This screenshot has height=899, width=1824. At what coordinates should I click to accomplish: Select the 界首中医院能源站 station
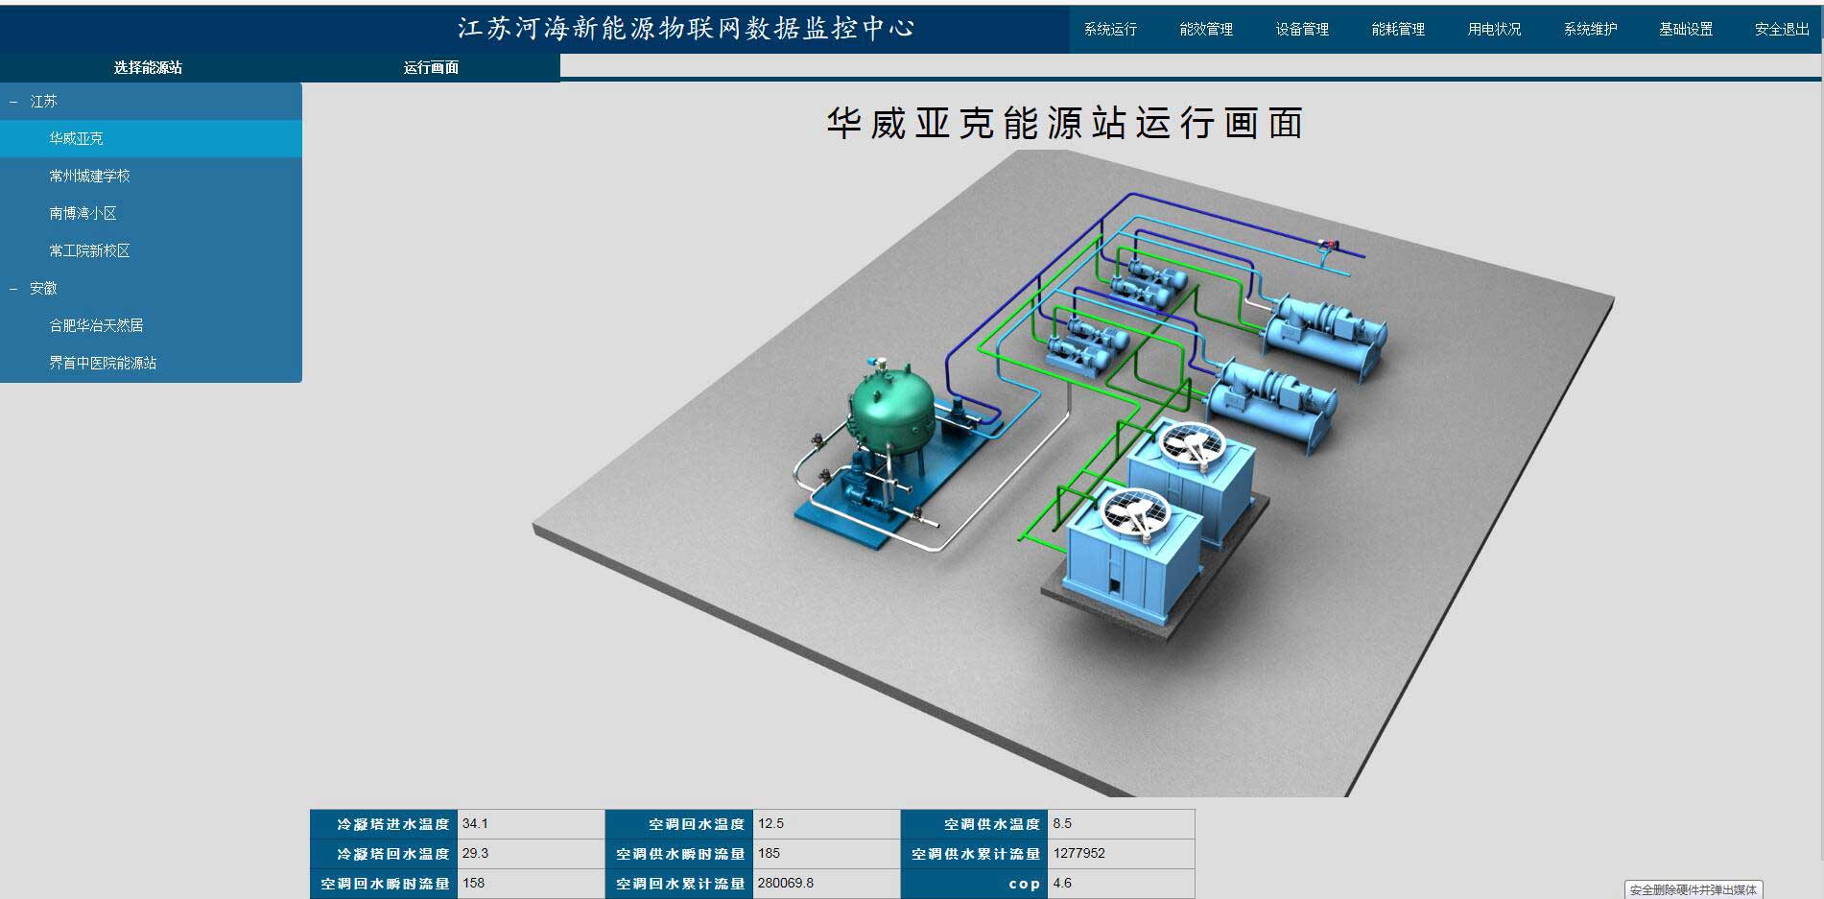[151, 363]
